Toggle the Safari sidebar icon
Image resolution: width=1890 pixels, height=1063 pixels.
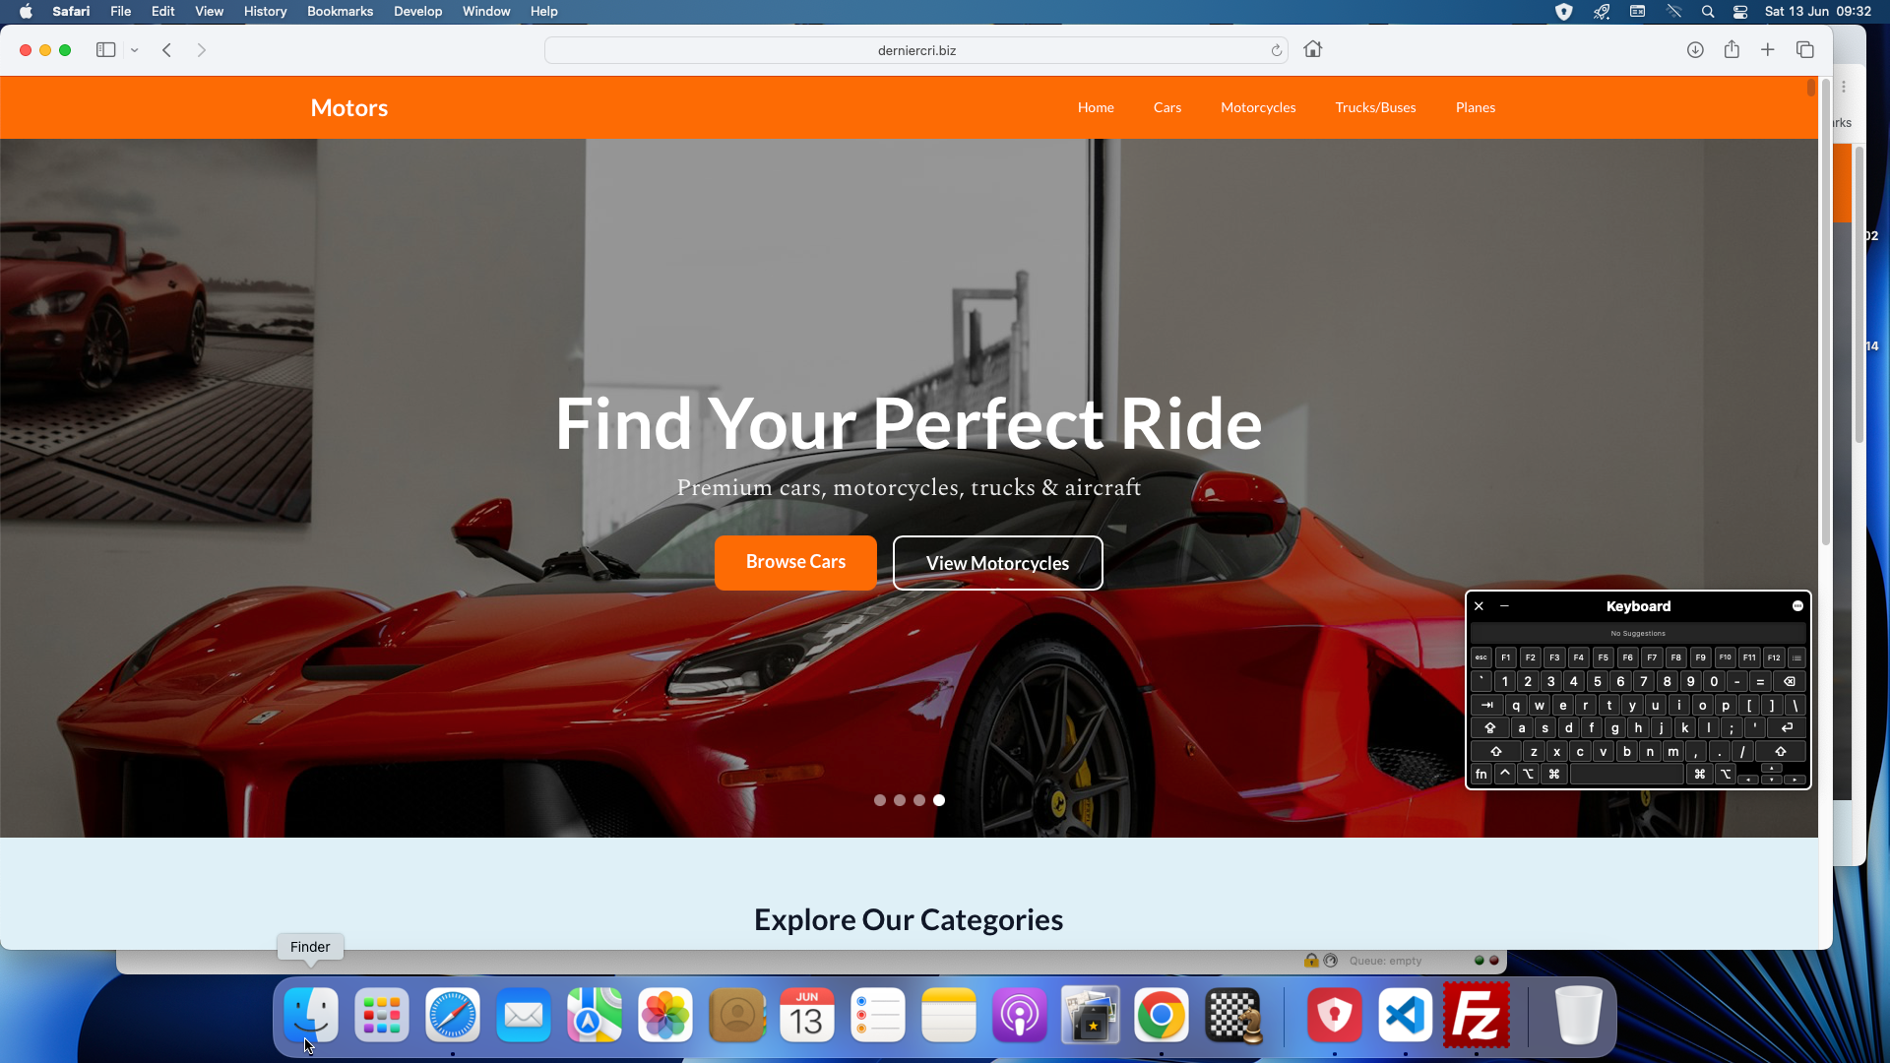click(x=105, y=50)
